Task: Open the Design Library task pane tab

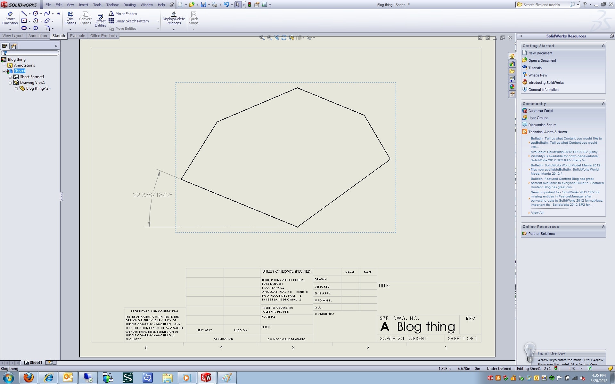Action: click(x=512, y=64)
